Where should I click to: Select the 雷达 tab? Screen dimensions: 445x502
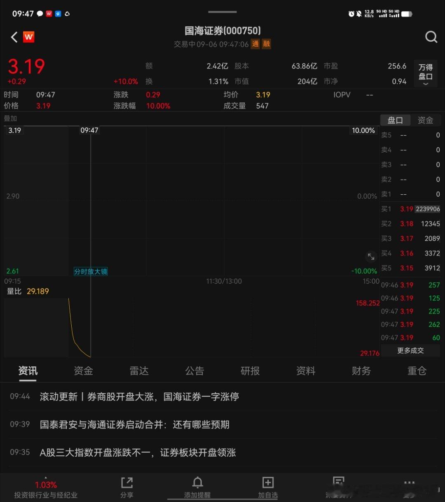tap(139, 371)
